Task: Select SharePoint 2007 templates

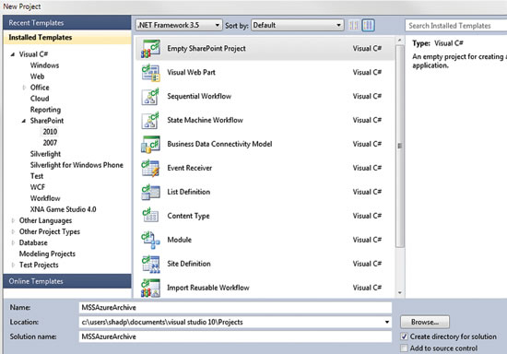Action: (x=50, y=143)
